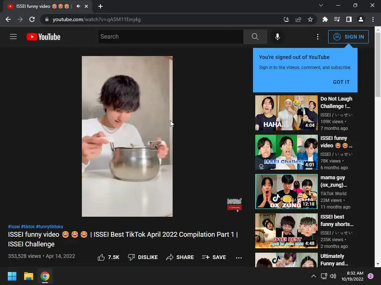
Task: Click inside the YouTube Search field
Action: (170, 37)
